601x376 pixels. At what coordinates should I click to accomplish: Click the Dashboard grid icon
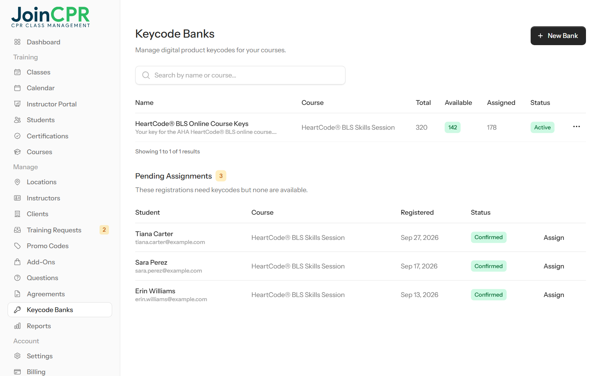click(17, 42)
